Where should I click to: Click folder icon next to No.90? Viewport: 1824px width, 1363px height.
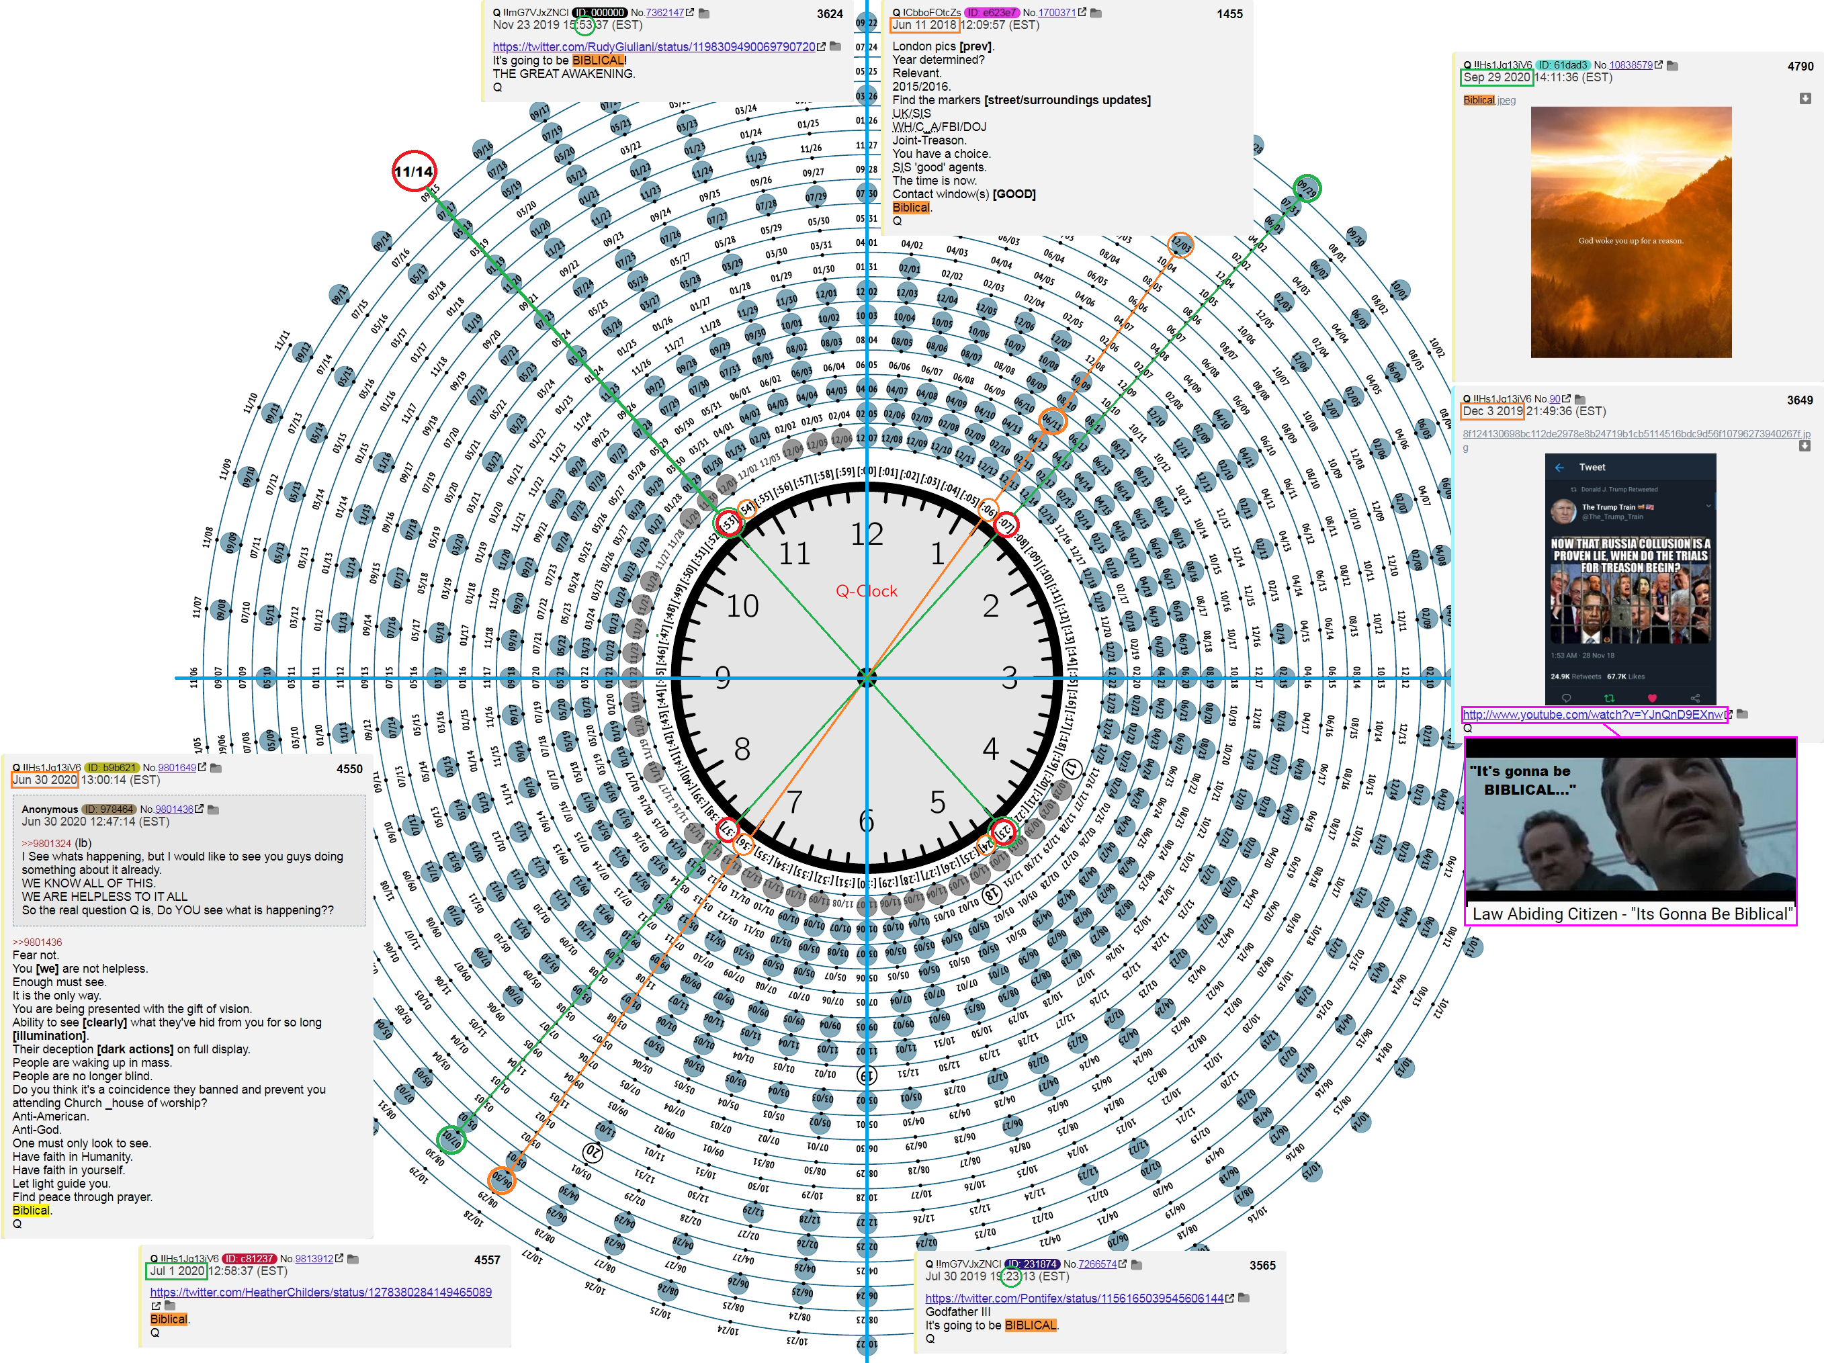pos(1580,399)
